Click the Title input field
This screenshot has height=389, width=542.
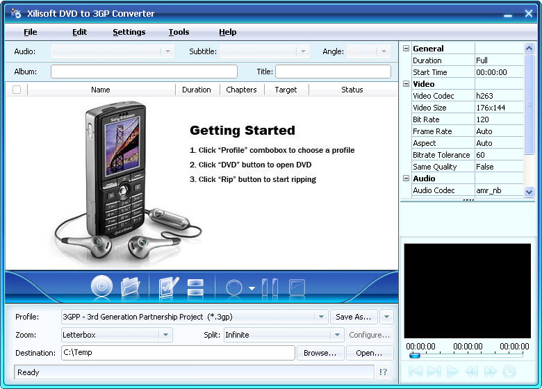tap(334, 72)
